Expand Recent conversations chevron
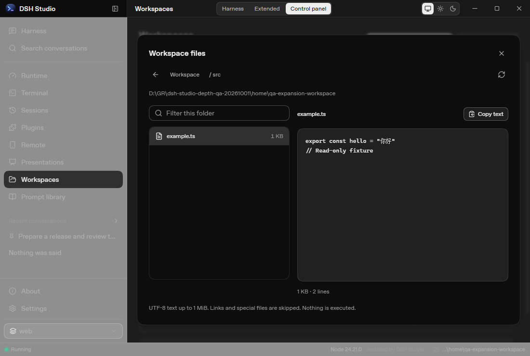 116,221
